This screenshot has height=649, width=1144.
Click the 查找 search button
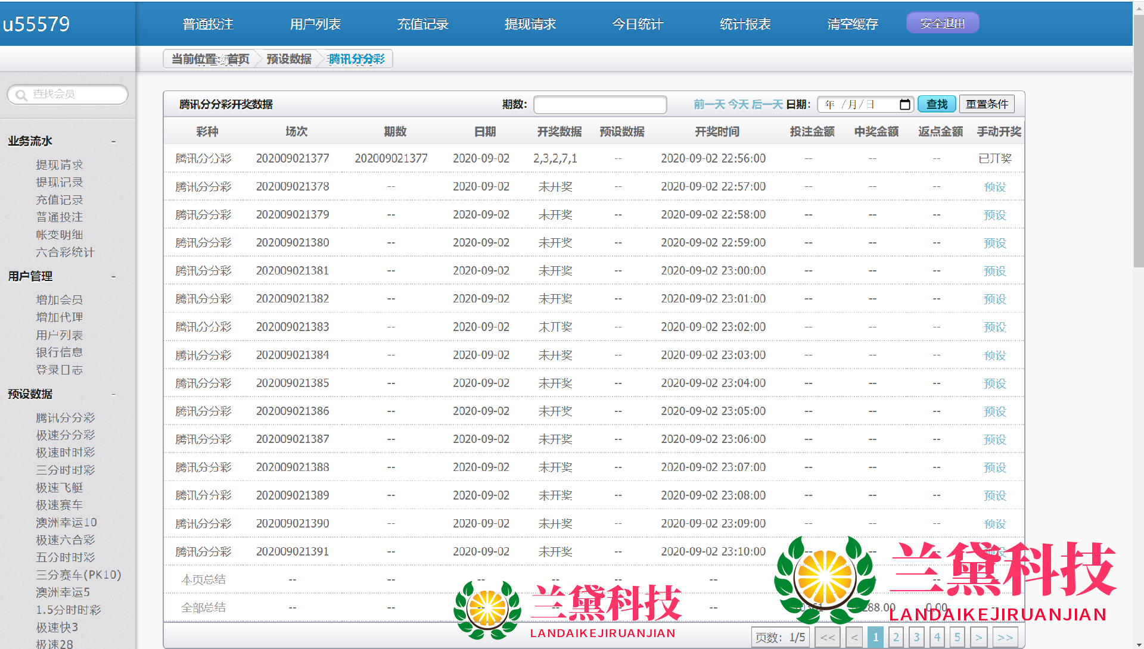click(x=937, y=104)
